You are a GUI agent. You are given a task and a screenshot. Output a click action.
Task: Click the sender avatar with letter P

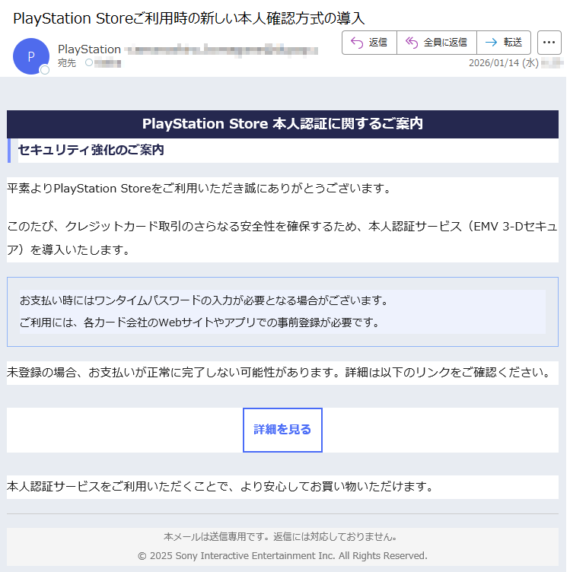30,56
